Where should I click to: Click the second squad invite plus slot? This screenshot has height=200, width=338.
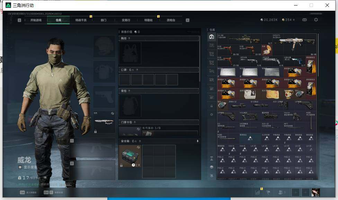click(305, 192)
